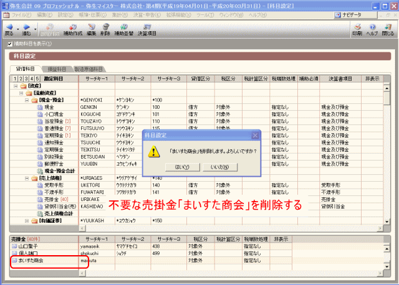Open the 編集(E) menu
This screenshot has width=399, height=285.
tap(44, 15)
